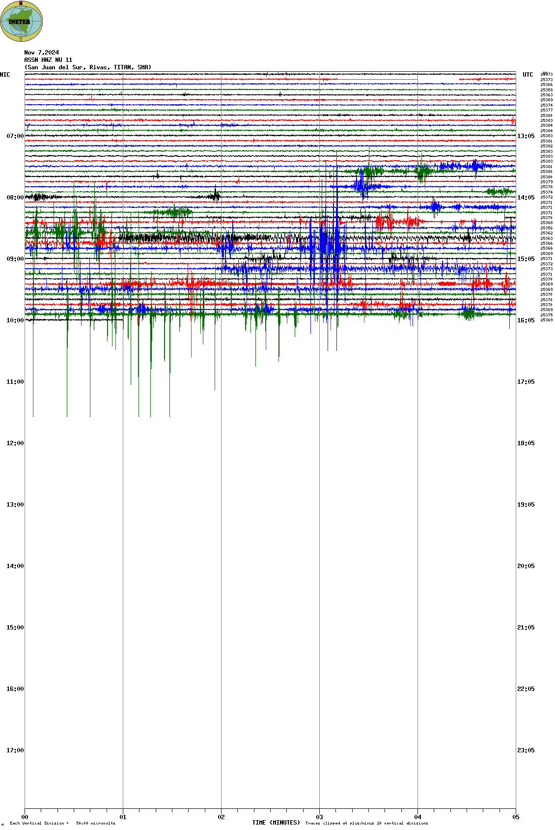Viewport: 555px width, 830px height.
Task: Click the 23:05 UTC time label
Action: click(526, 750)
